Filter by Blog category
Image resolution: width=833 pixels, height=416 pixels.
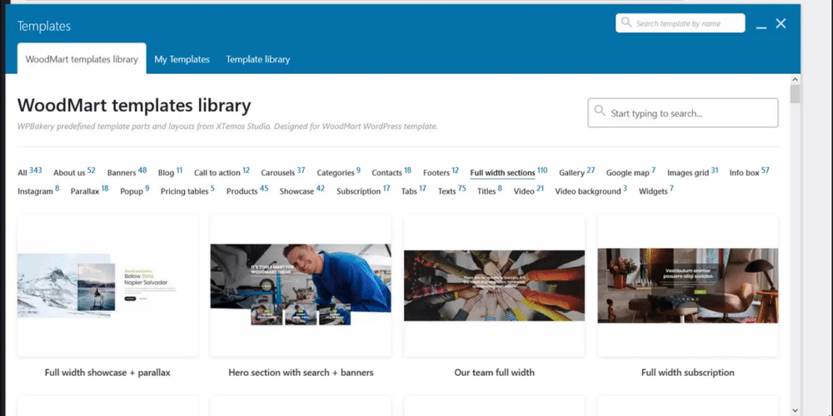[x=170, y=172]
